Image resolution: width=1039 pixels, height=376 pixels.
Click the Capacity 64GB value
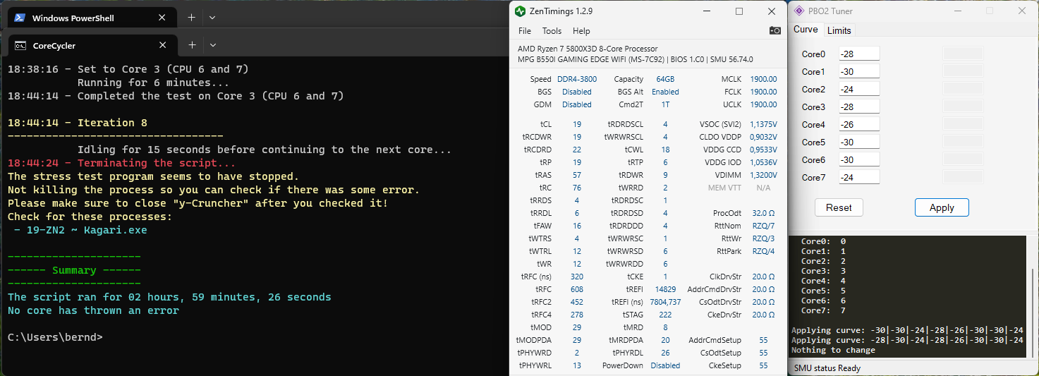point(665,79)
